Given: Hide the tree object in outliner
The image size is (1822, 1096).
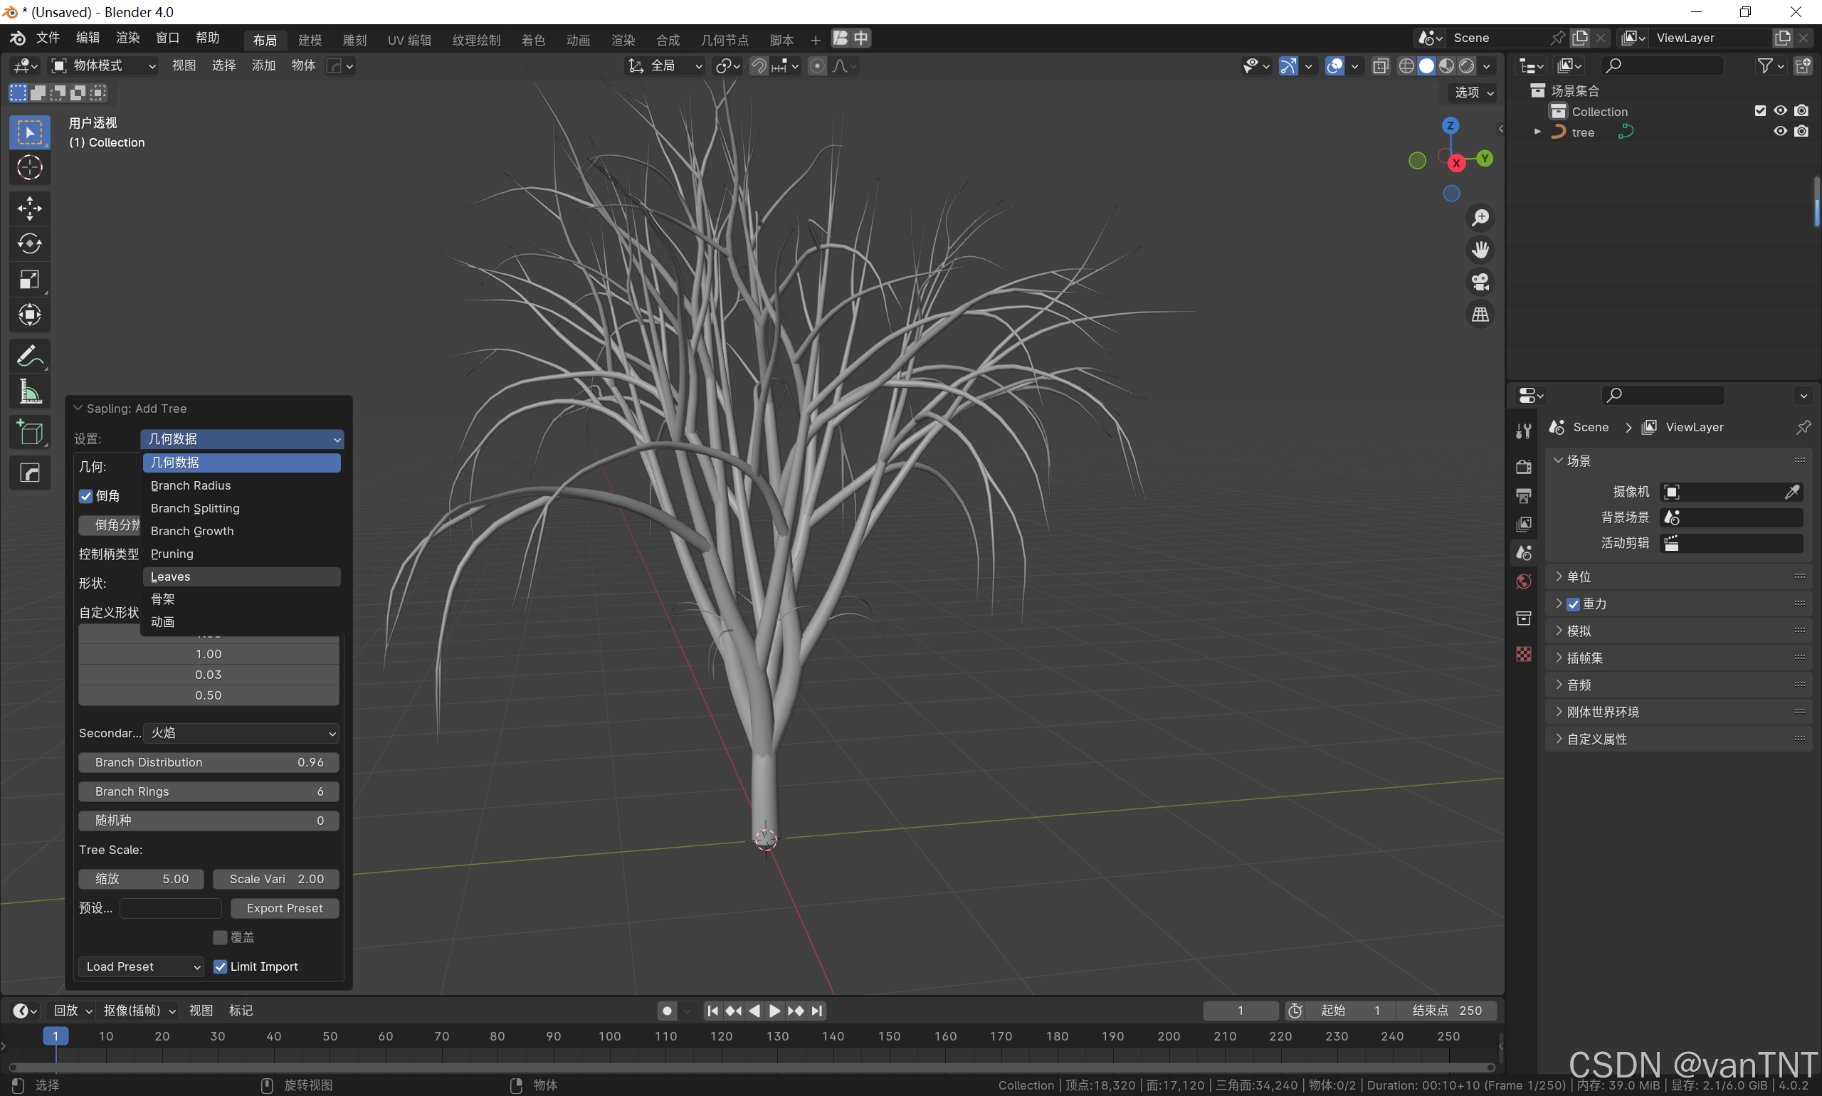Looking at the screenshot, I should pyautogui.click(x=1780, y=132).
